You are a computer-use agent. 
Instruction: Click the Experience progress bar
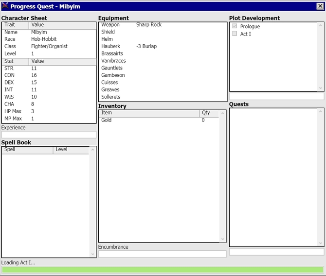[x=49, y=135]
